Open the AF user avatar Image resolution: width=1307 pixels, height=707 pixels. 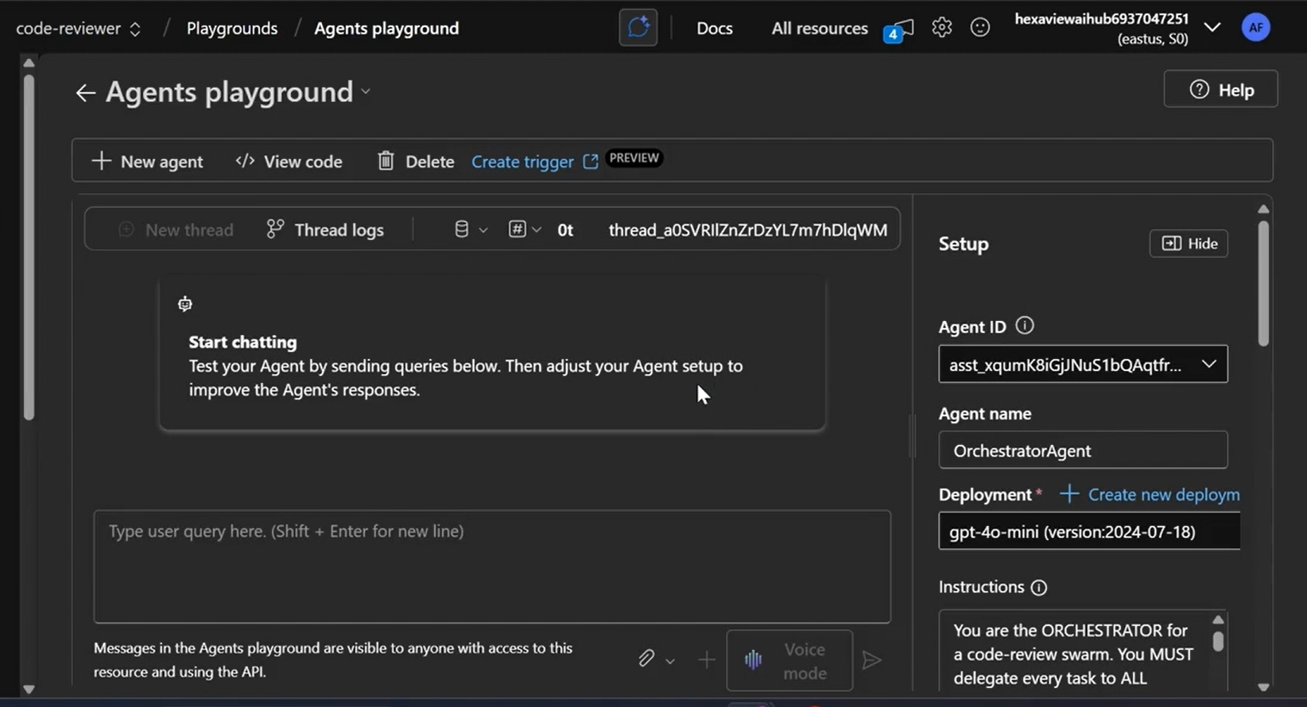tap(1256, 28)
